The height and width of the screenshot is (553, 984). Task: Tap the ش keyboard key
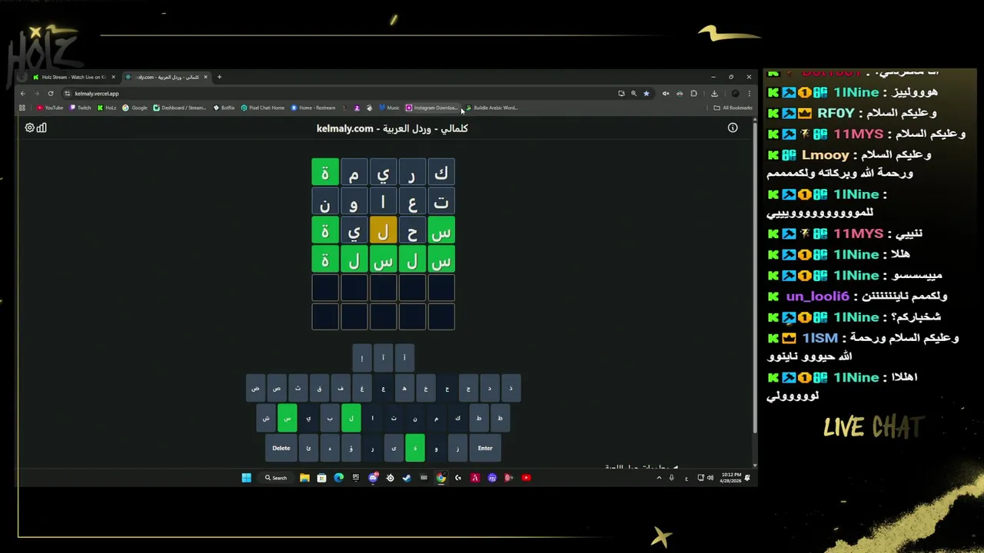(266, 418)
